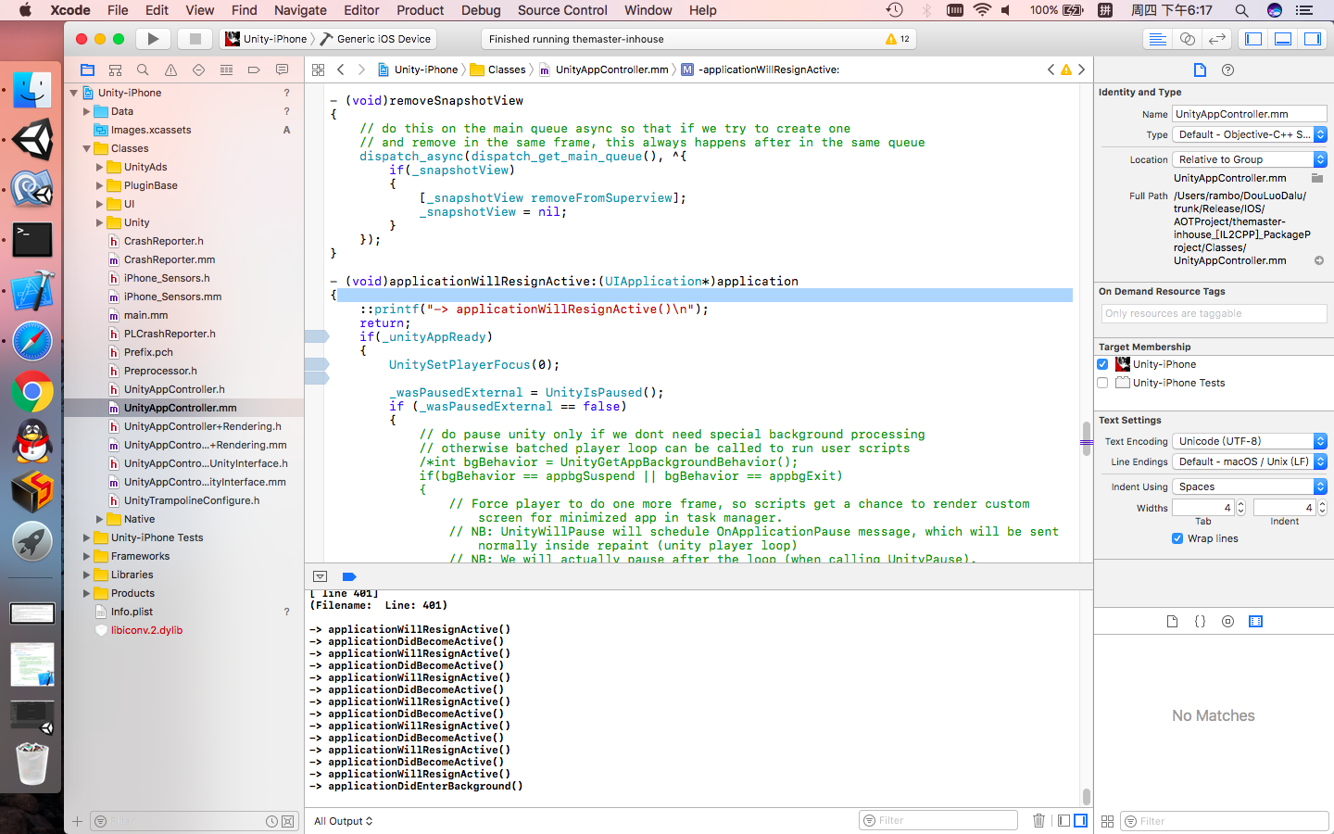Open the Product menu
Image resolution: width=1334 pixels, height=834 pixels.
421,10
